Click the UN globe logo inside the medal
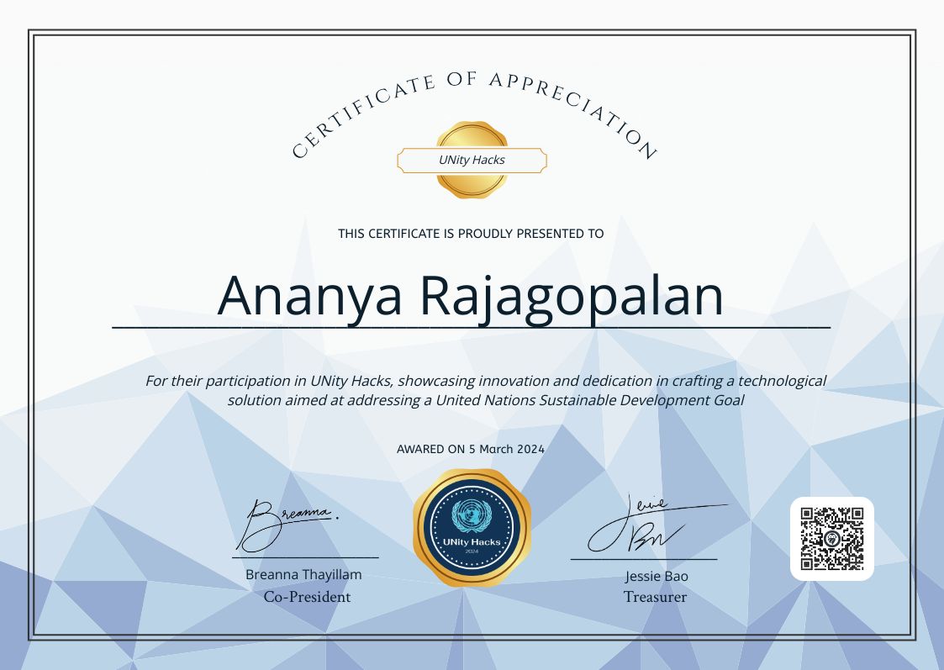This screenshot has height=670, width=944. click(472, 513)
